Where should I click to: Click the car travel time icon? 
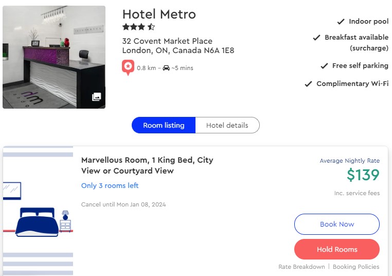(x=166, y=68)
